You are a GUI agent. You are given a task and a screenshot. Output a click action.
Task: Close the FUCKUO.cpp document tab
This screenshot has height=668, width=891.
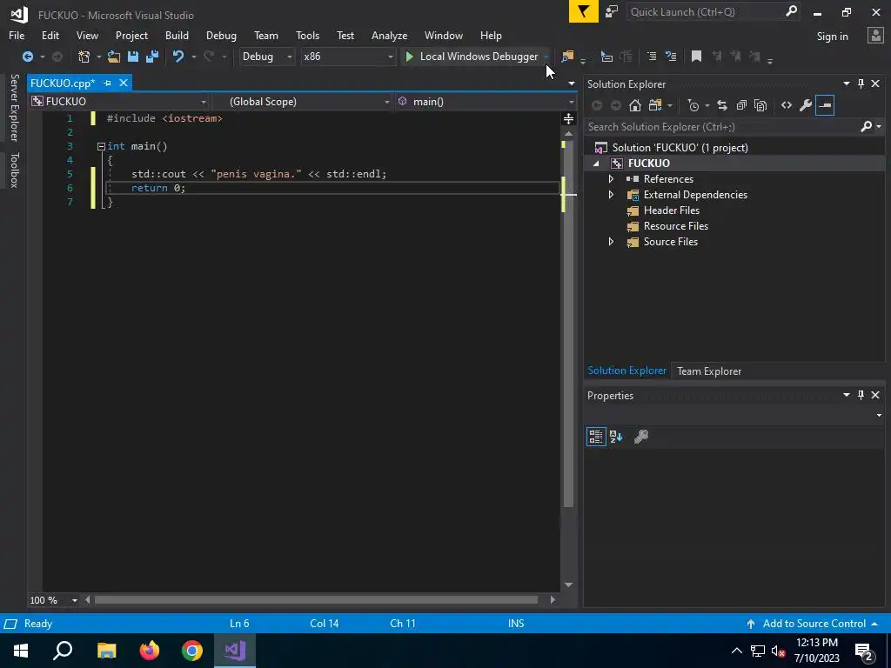point(124,83)
